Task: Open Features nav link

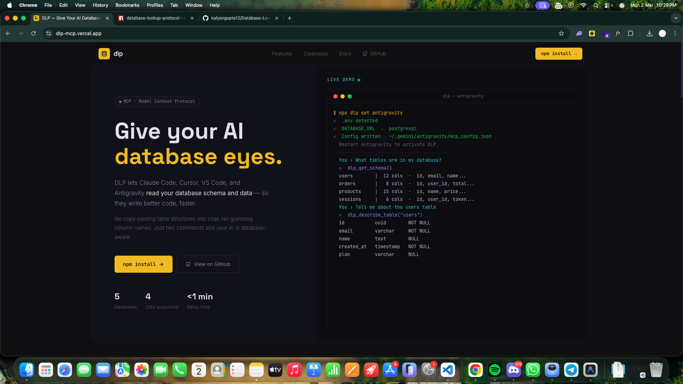Action: (282, 54)
